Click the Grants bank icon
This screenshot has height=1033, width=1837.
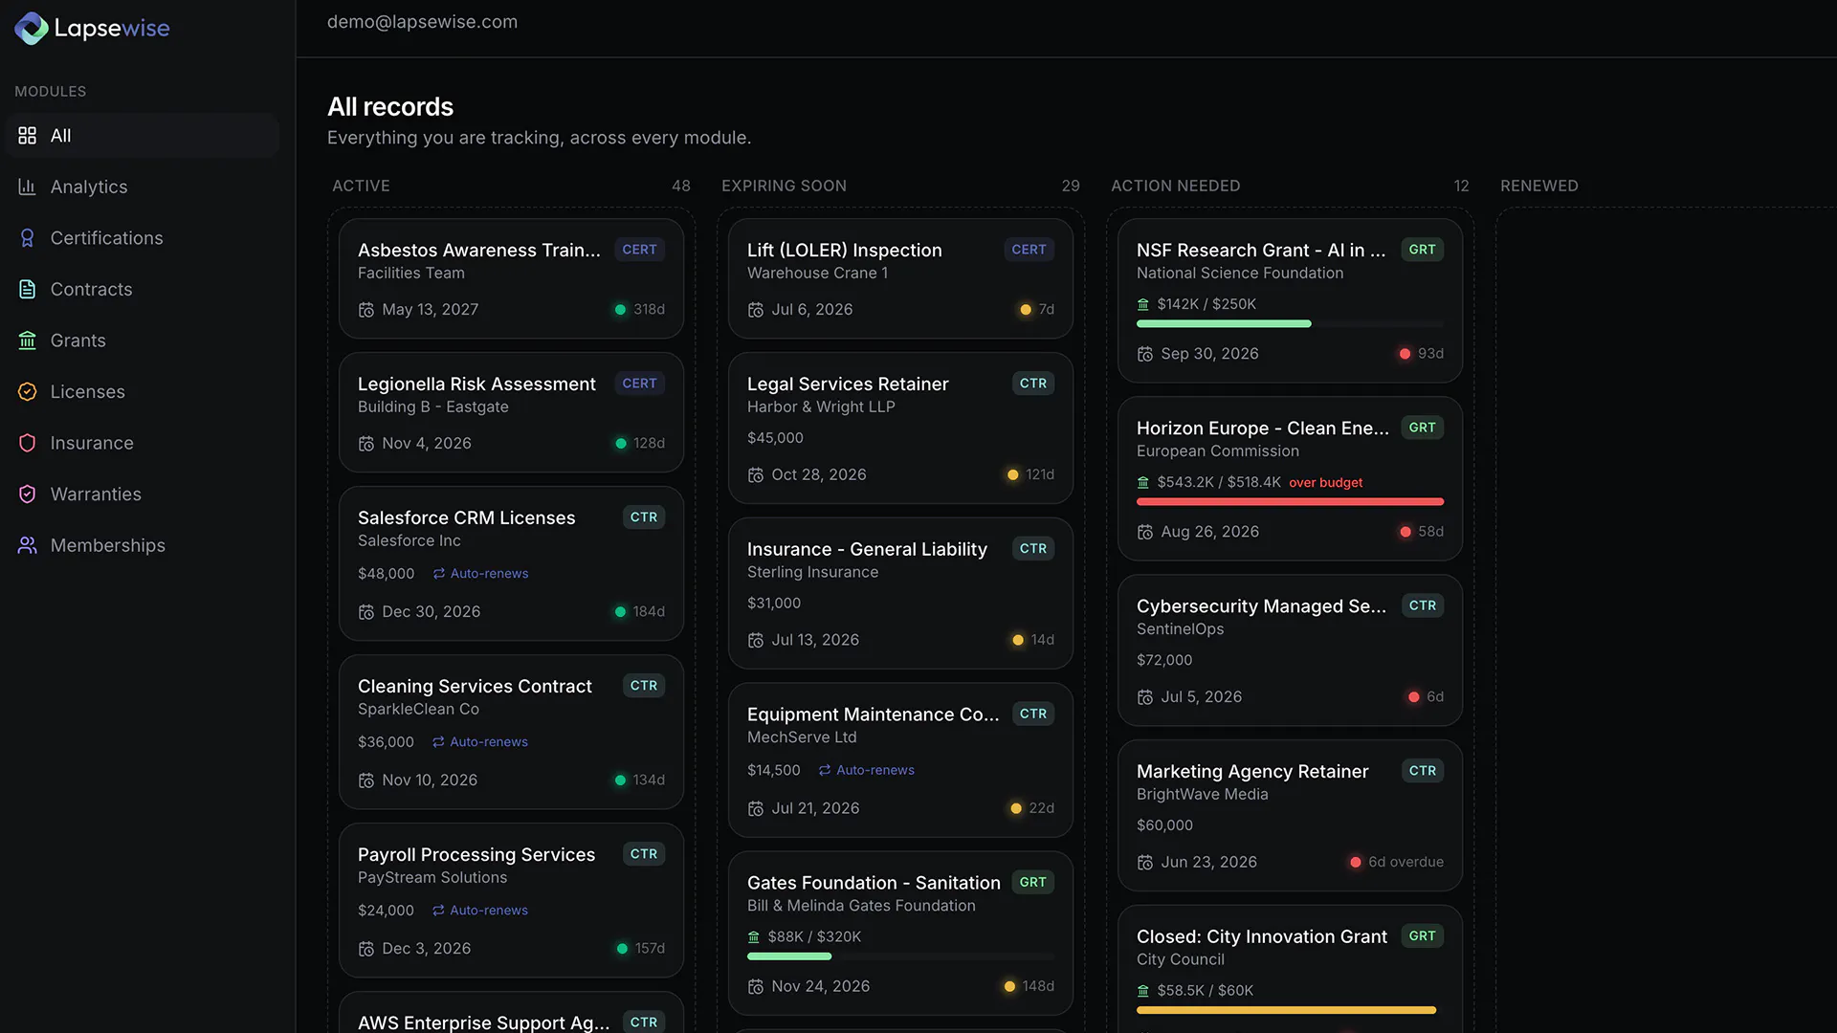click(x=27, y=341)
